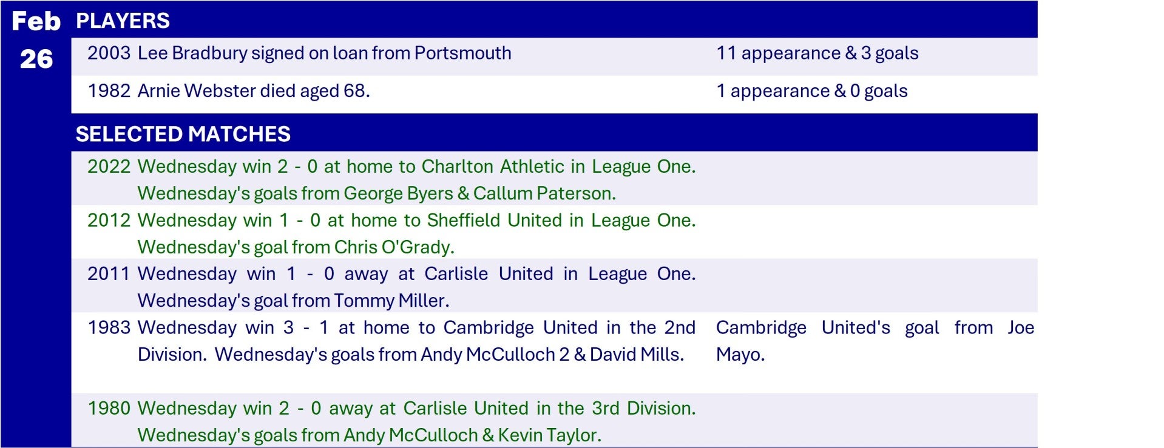Image resolution: width=1164 pixels, height=448 pixels.
Task: Select the Feb month label
Action: (36, 22)
